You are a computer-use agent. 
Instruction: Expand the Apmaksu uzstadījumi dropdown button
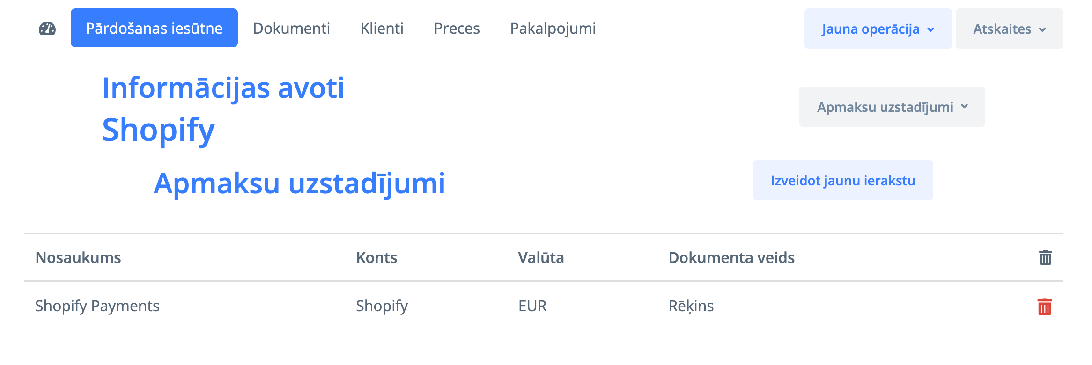(x=892, y=107)
